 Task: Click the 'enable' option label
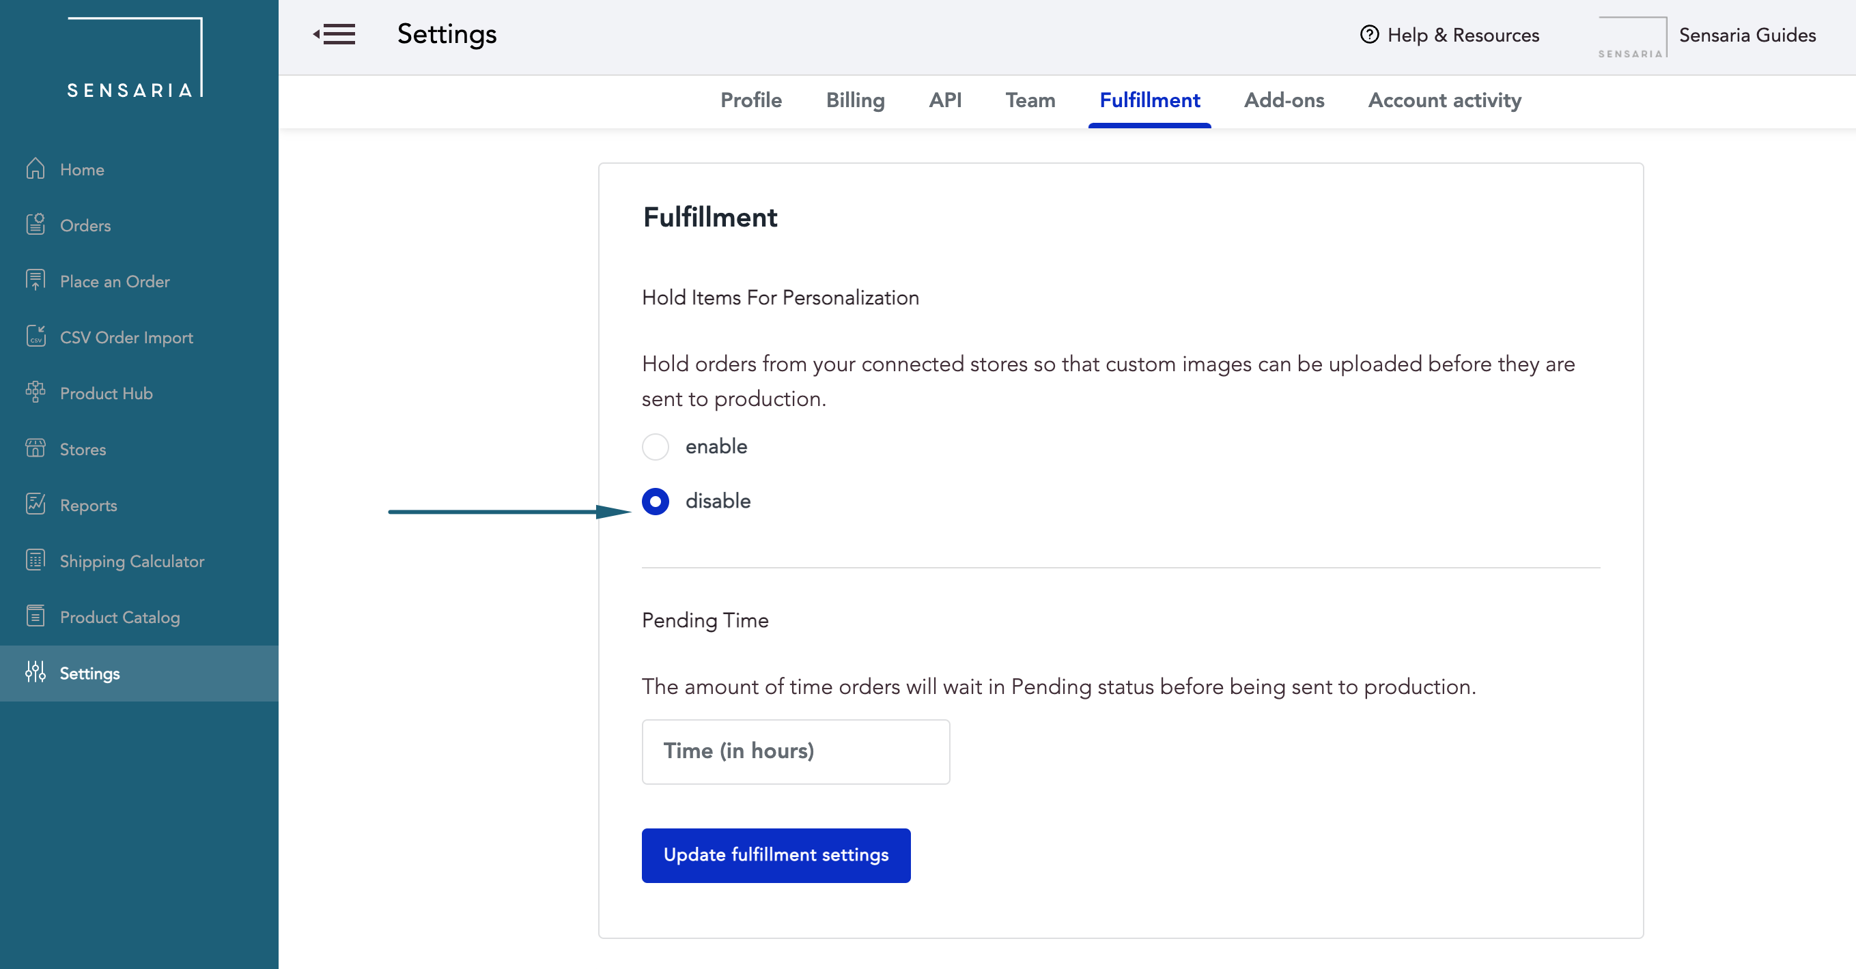coord(716,446)
